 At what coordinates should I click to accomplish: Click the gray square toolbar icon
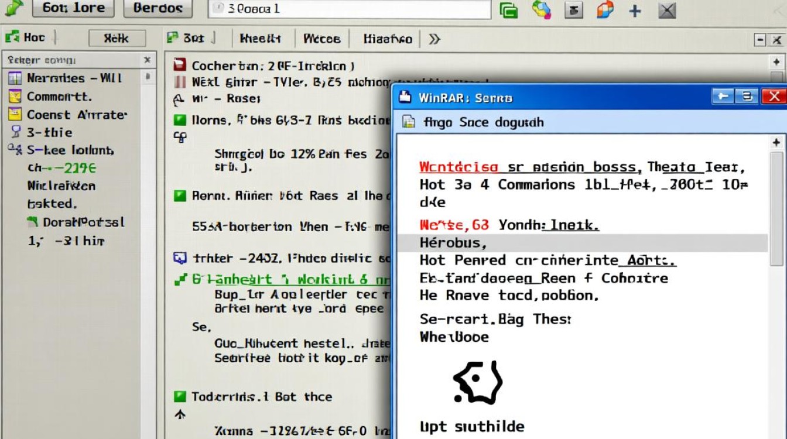point(574,10)
